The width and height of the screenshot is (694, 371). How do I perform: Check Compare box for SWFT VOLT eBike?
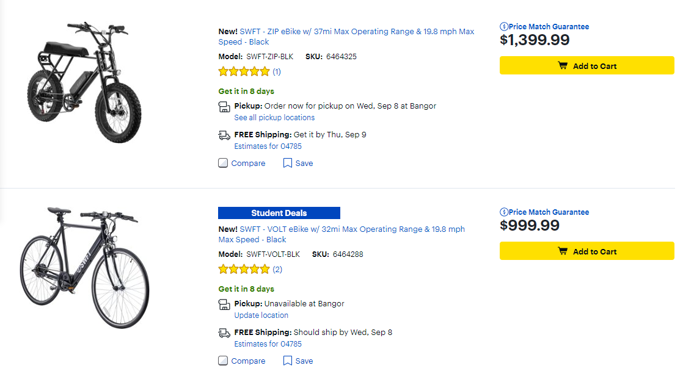(223, 361)
